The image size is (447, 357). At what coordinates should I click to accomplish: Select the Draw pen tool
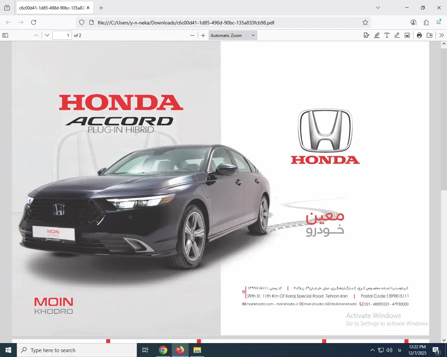click(397, 35)
